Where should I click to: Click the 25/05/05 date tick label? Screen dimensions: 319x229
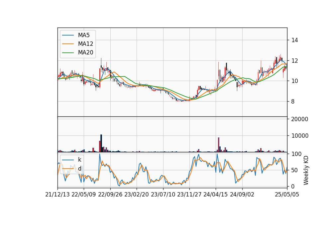tap(287, 194)
